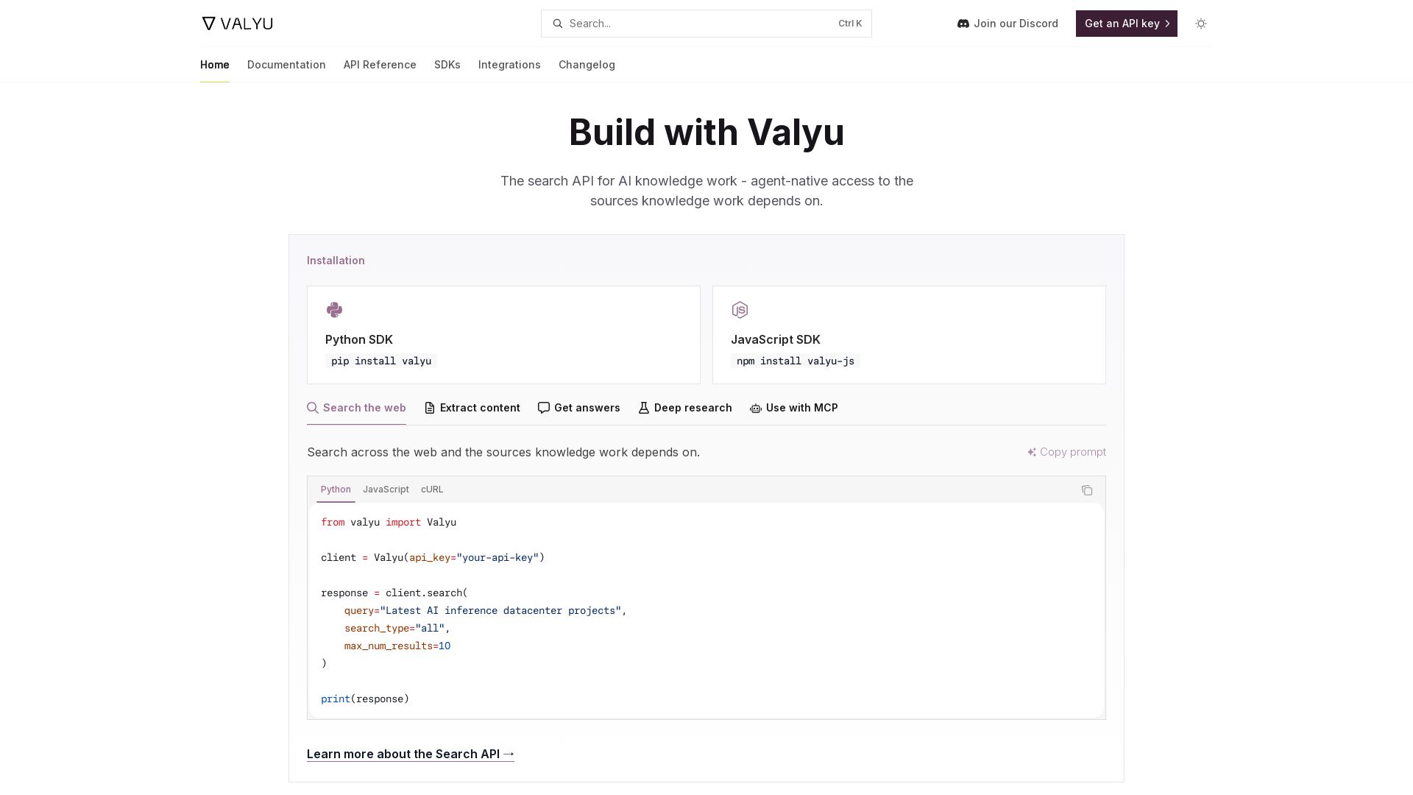Viewport: 1413px width, 795px height.
Task: Select the Get answers tab
Action: tap(579, 408)
